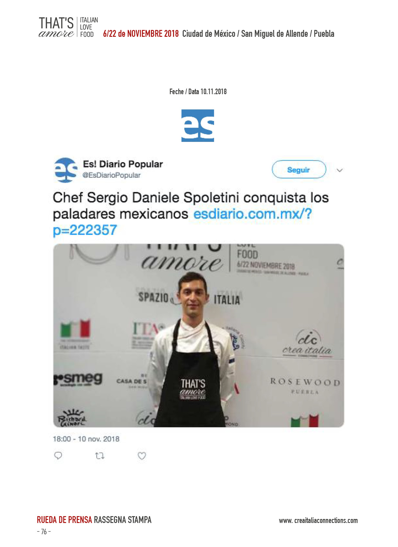Viewport: 398px width, 547px height.
Task: Click the reply speech bubble icon
Action: [58, 456]
